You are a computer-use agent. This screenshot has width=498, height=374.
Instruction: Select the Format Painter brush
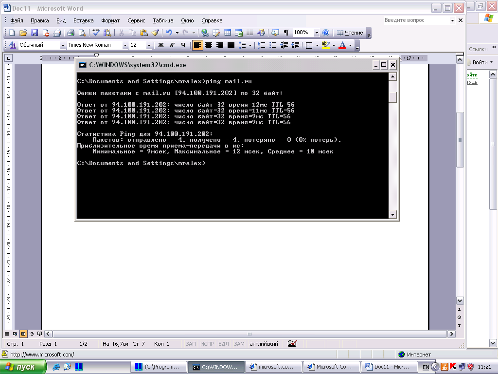coord(155,33)
